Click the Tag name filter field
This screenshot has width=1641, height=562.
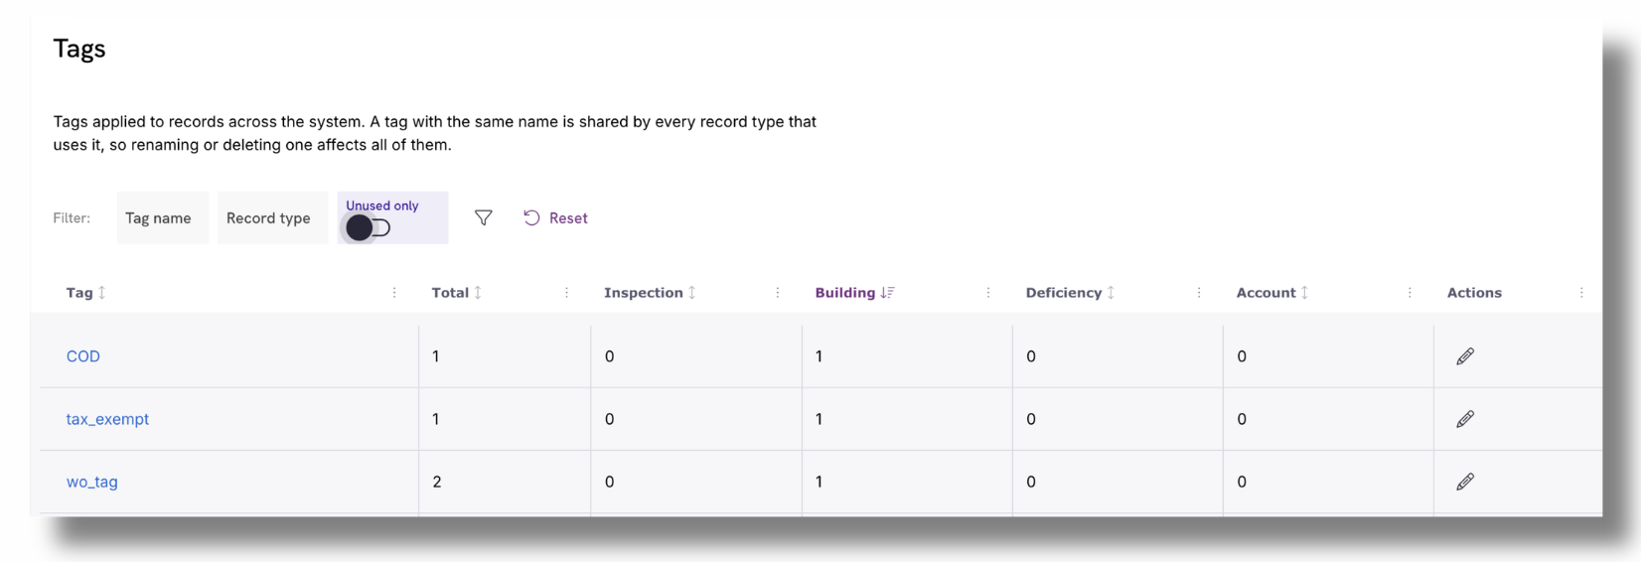pyautogui.click(x=163, y=218)
